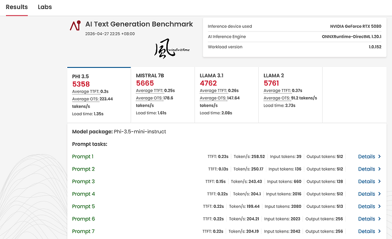Select the LLAMA 3.1 score card
Image resolution: width=392 pixels, height=239 pixels.
pyautogui.click(x=227, y=95)
